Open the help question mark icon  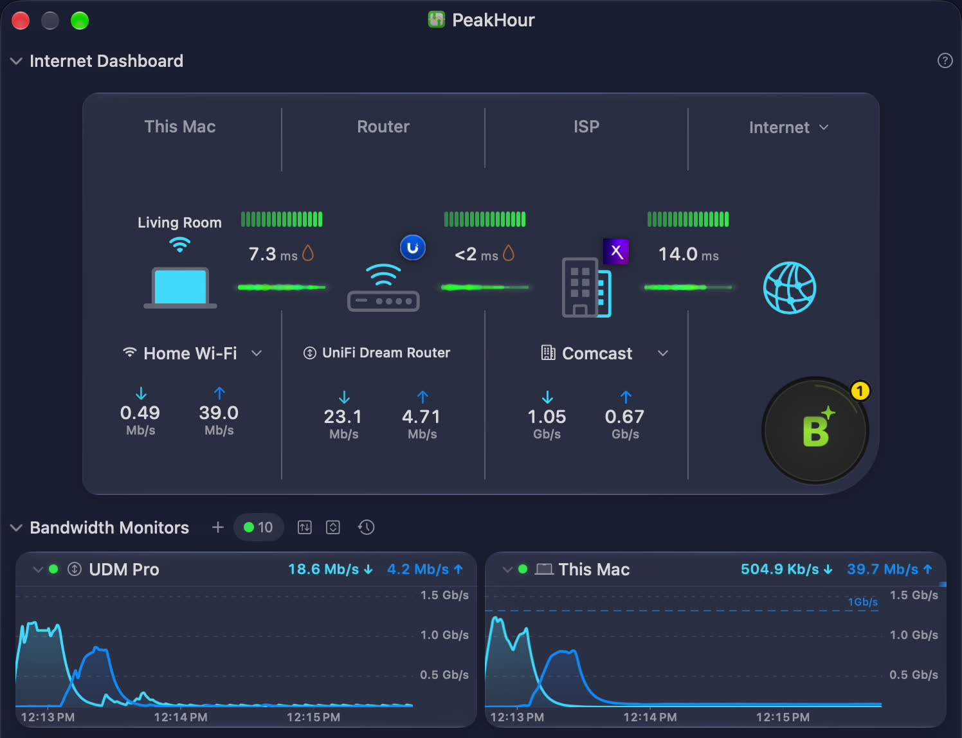(x=945, y=60)
